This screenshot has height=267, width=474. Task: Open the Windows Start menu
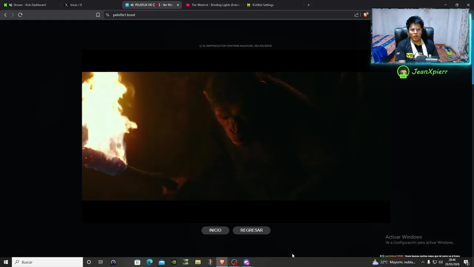[6, 262]
